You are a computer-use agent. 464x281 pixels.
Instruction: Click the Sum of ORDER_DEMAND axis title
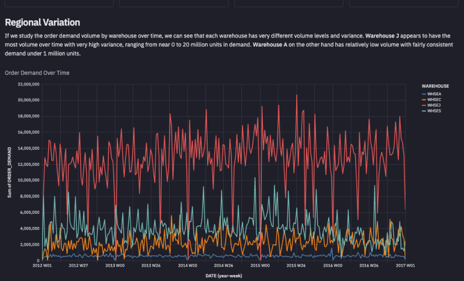point(9,172)
